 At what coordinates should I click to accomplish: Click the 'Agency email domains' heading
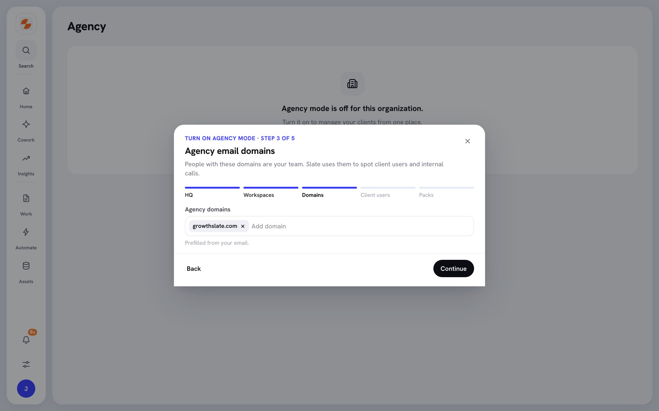230,151
